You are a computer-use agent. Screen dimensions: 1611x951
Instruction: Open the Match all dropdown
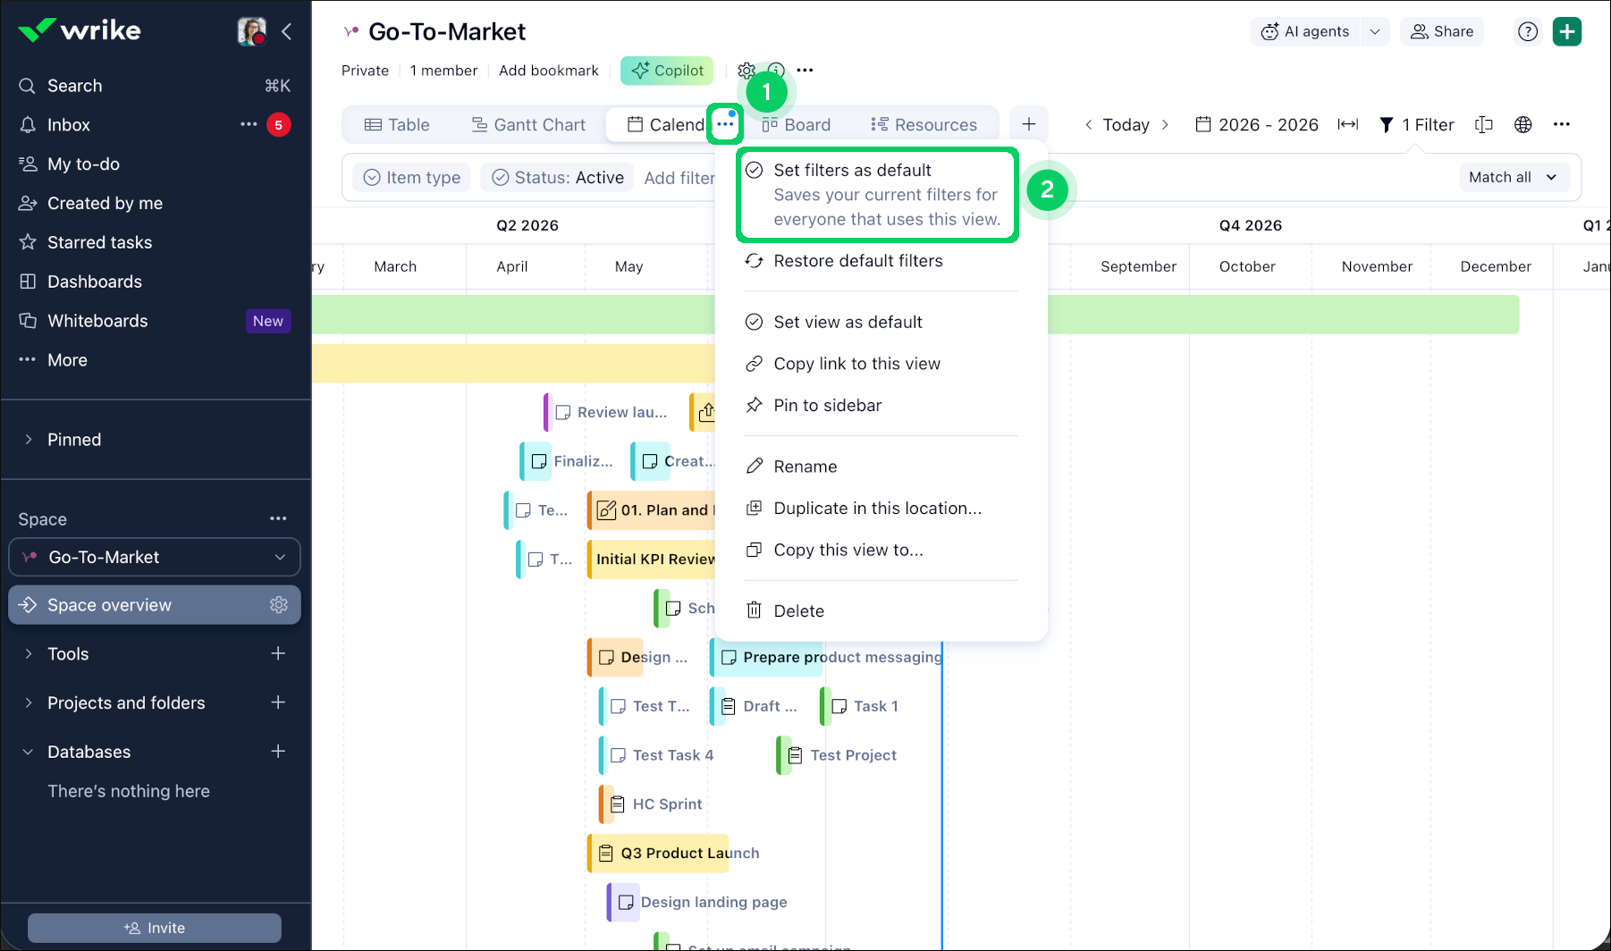click(x=1513, y=177)
